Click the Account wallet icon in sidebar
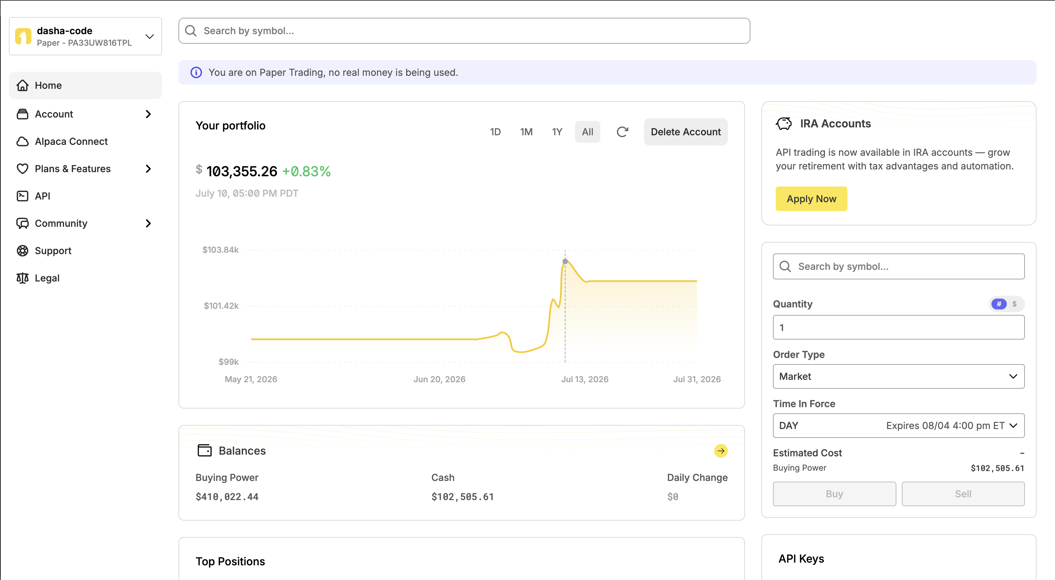1055x580 pixels. (x=23, y=114)
